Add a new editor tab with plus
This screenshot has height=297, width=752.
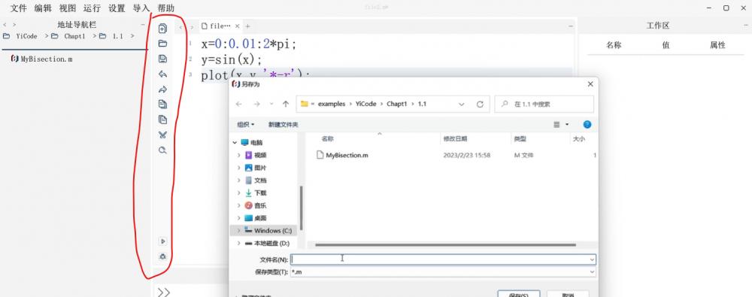[248, 26]
